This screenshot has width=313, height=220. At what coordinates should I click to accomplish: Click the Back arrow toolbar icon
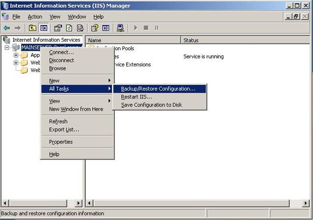pyautogui.click(x=7, y=28)
